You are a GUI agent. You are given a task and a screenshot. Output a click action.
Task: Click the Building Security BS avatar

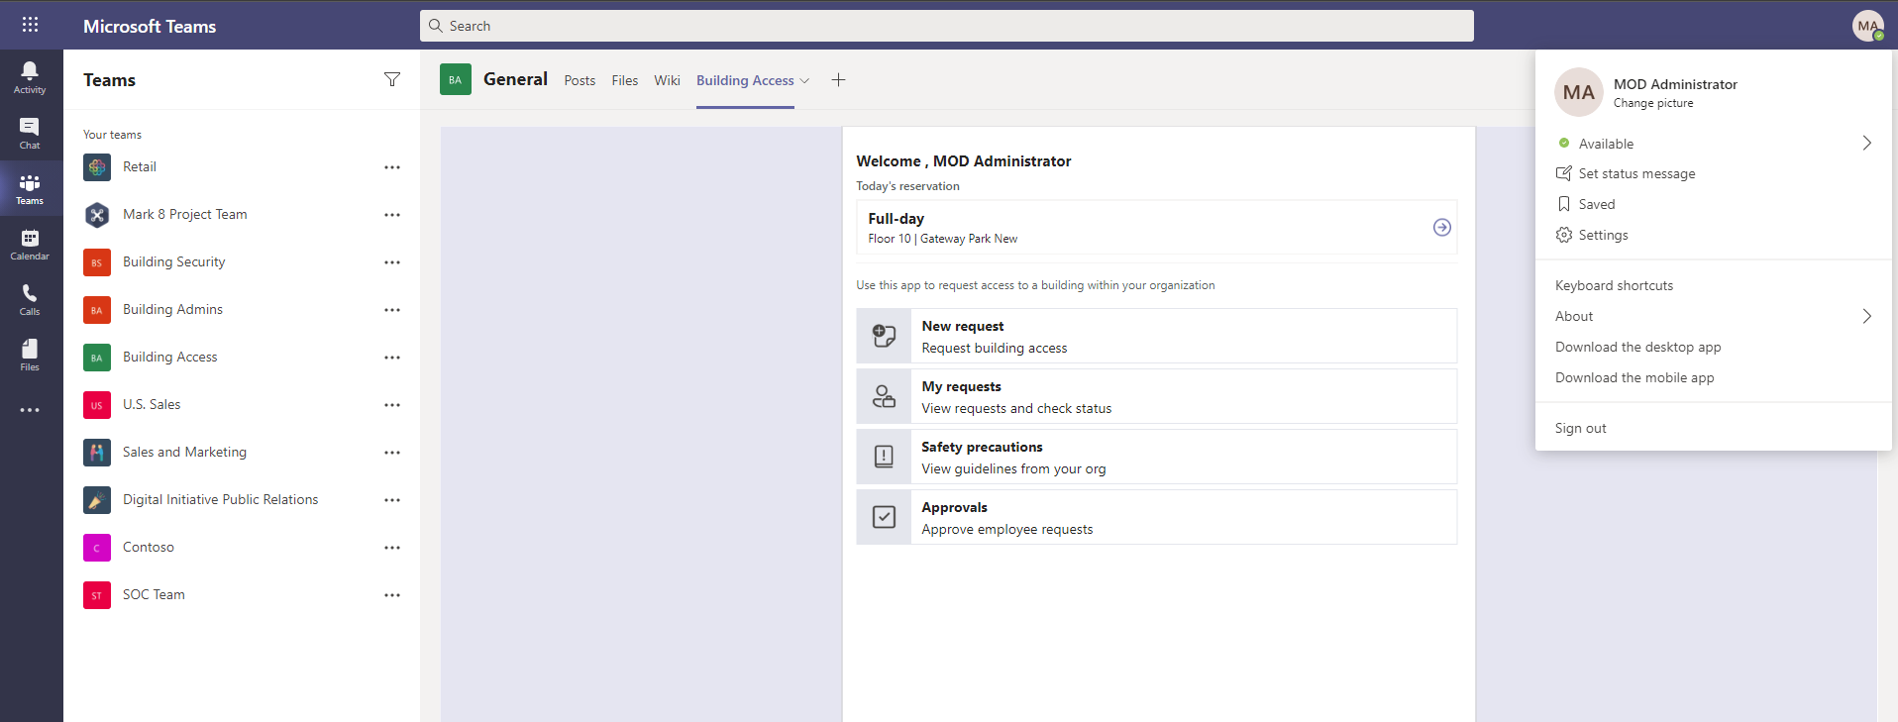[97, 262]
